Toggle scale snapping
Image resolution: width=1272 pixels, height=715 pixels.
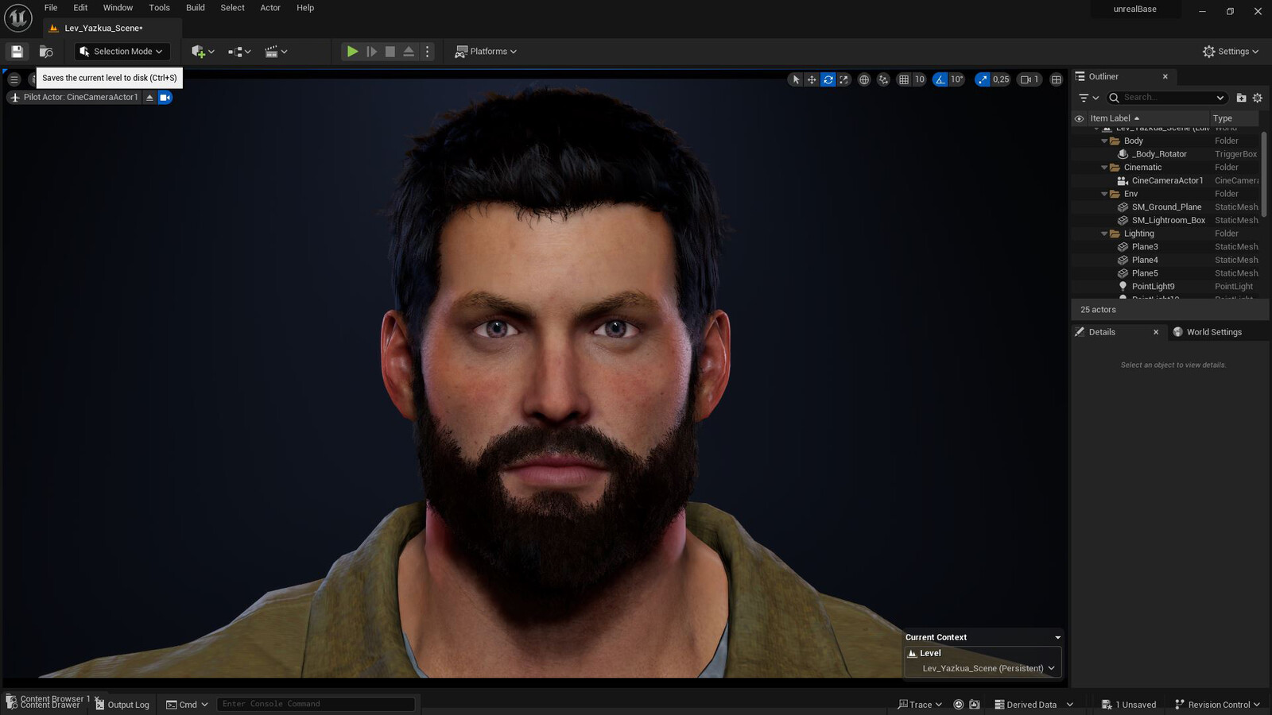click(983, 79)
